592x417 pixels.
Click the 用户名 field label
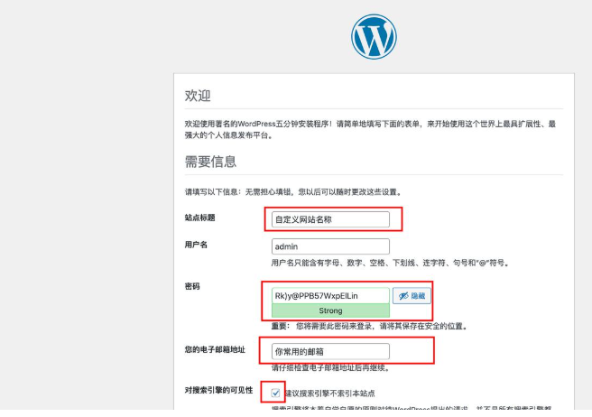[196, 245]
